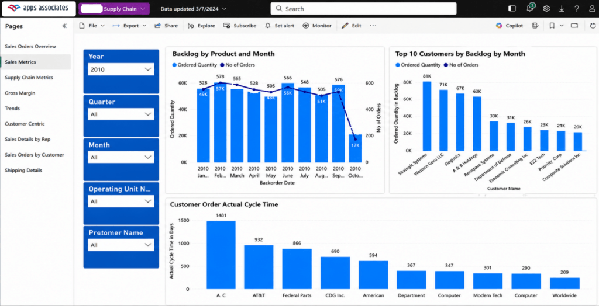Viewport: 599px width, 306px height.
Task: Open the Year slicer dropdown showing 2010
Action: [x=121, y=69]
